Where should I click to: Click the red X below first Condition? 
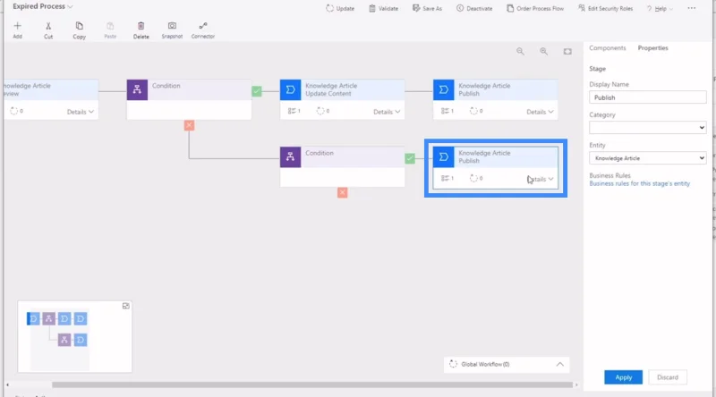189,125
